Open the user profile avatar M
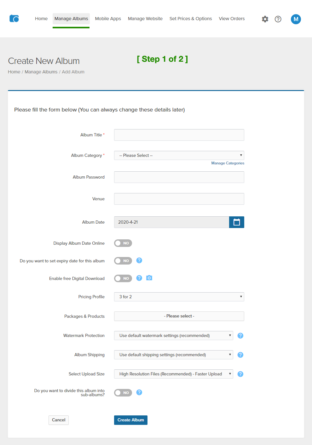Viewport: 312px width, 445px height. click(x=296, y=19)
